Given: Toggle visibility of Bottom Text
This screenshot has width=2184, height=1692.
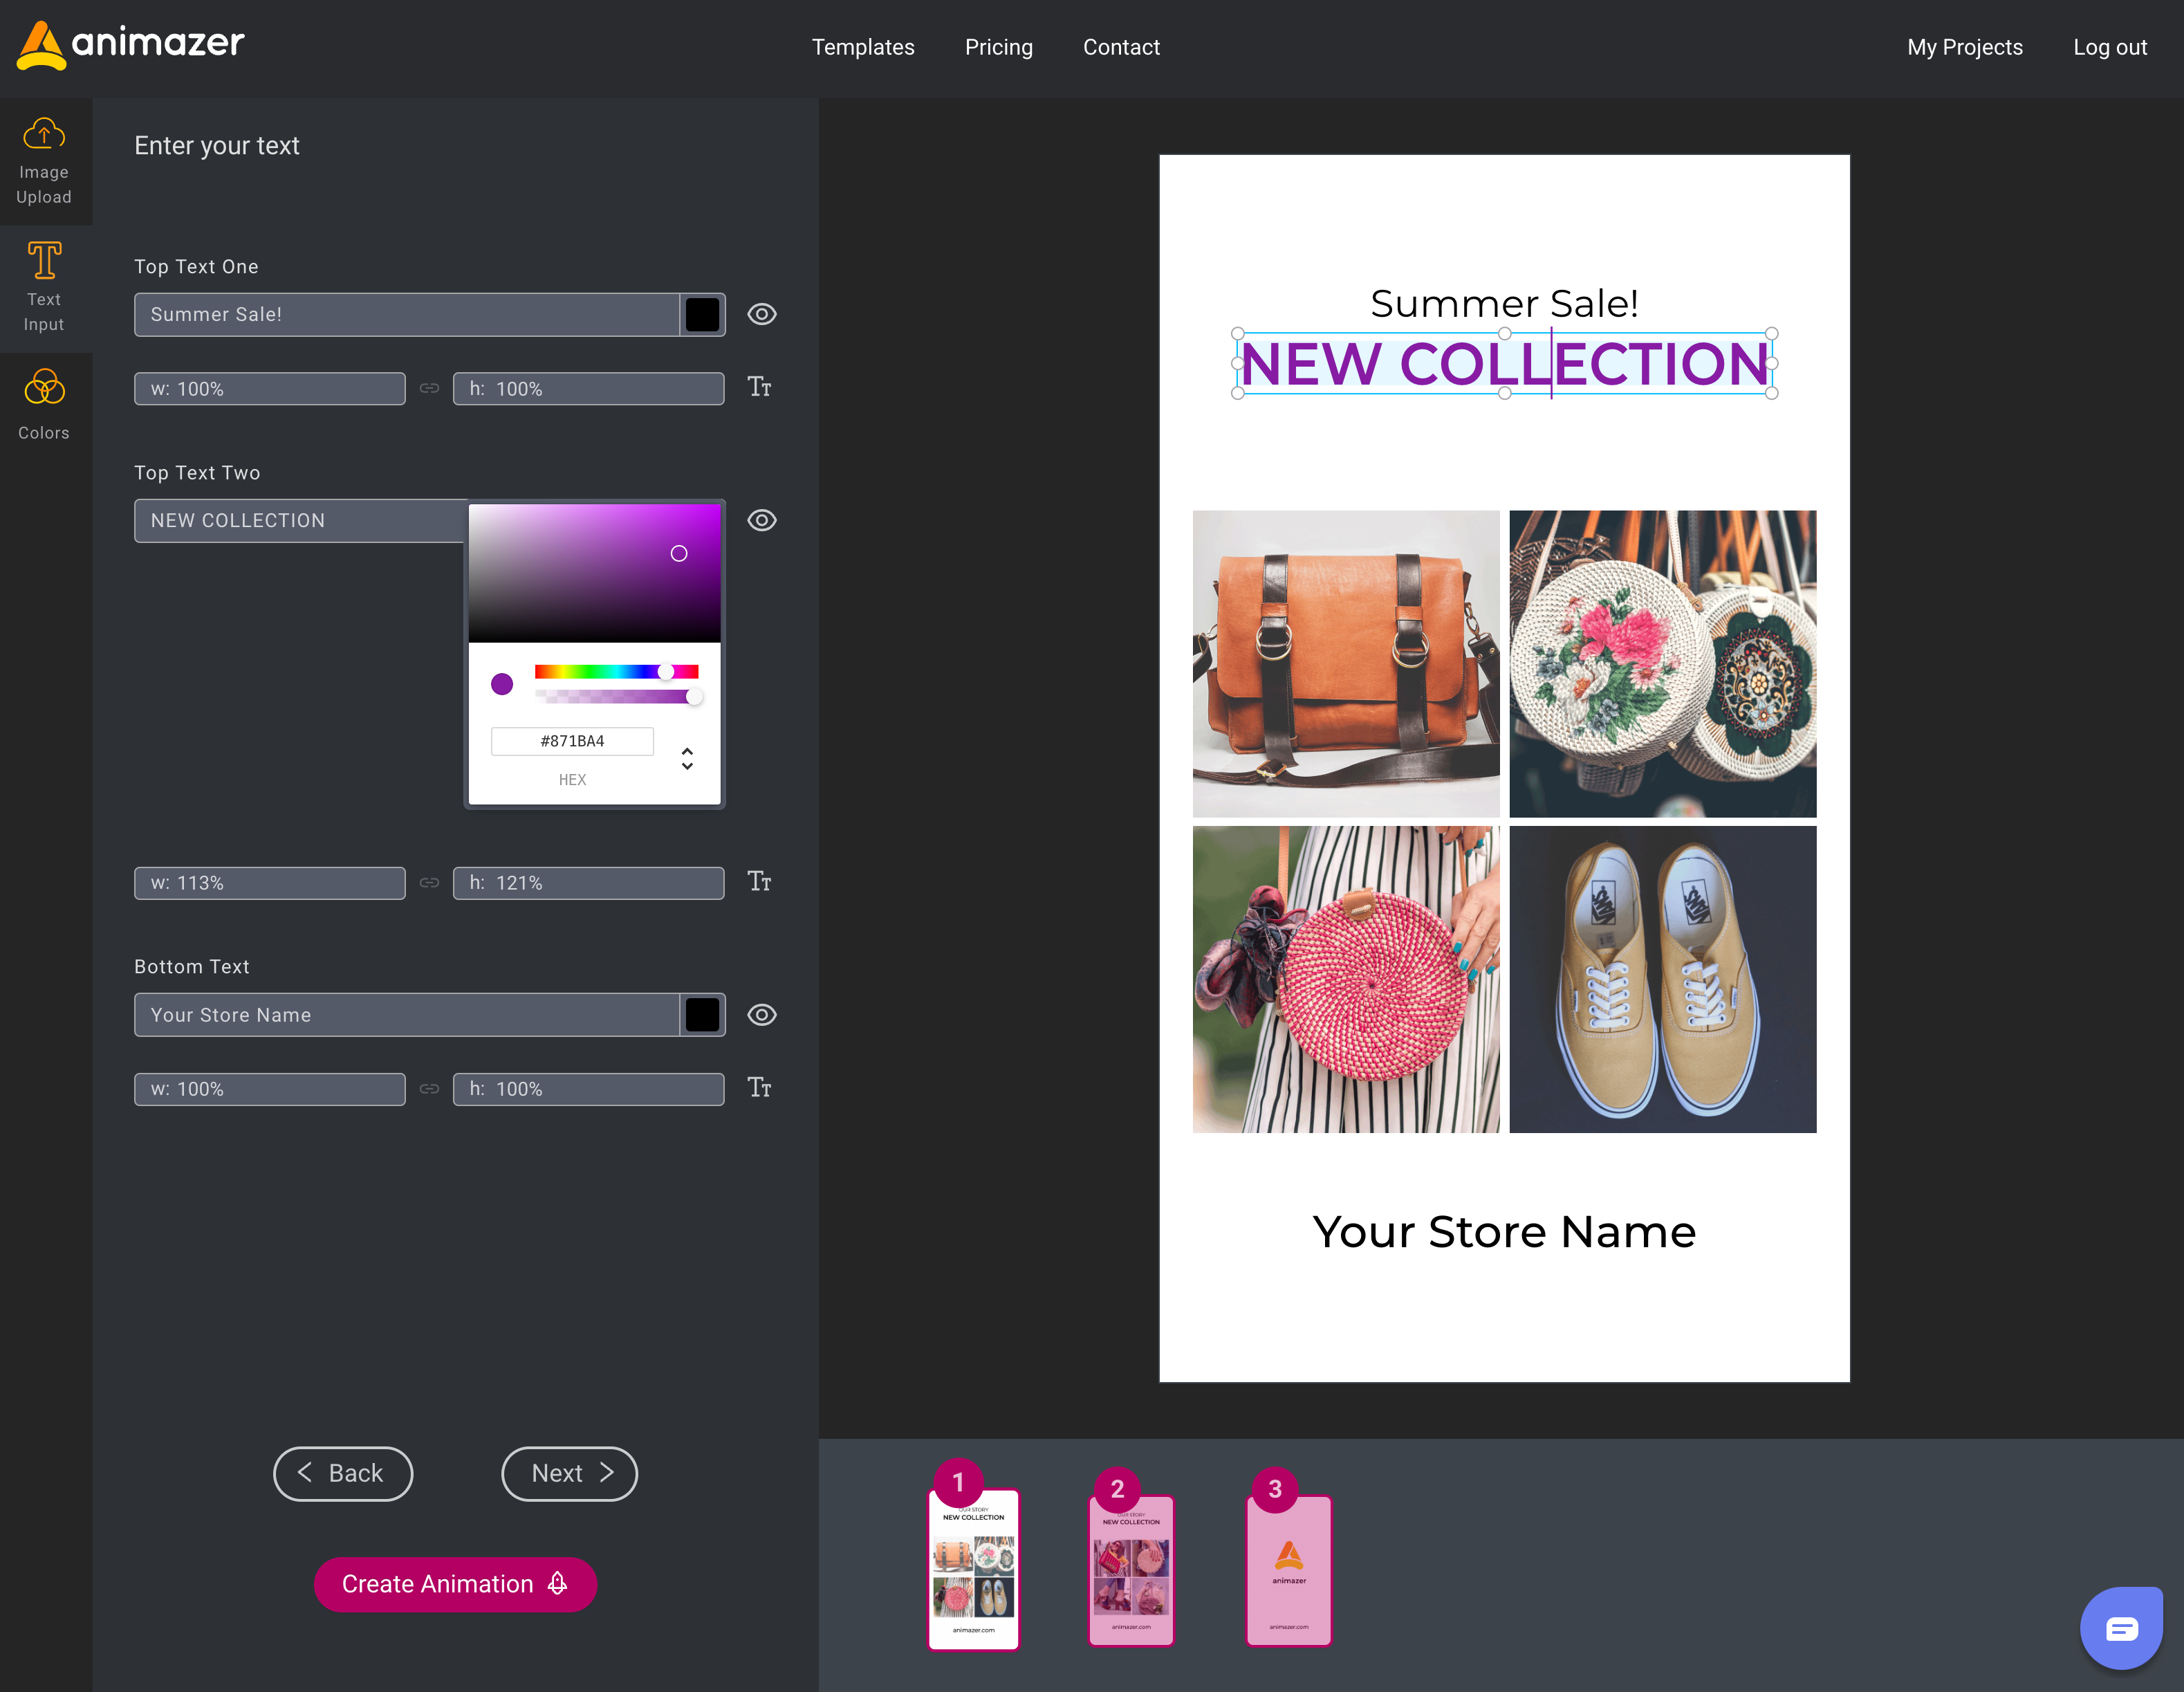Looking at the screenshot, I should tap(762, 1015).
